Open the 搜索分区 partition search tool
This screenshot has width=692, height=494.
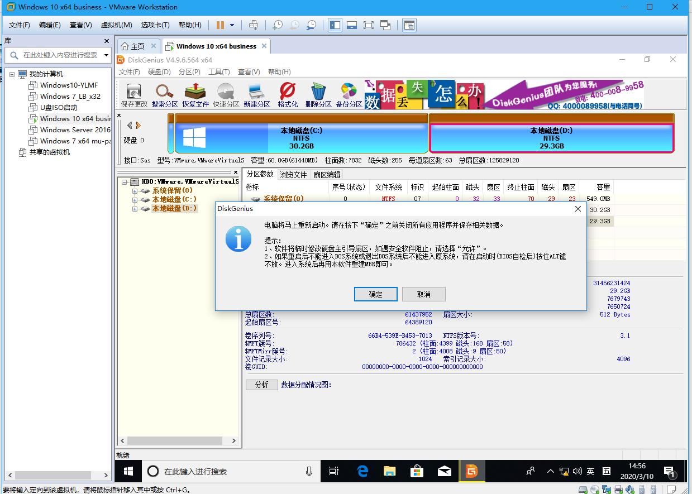(x=164, y=94)
